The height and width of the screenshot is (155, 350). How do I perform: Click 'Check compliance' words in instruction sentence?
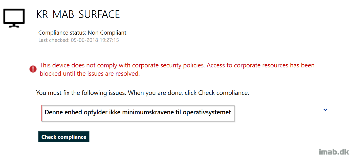click(x=223, y=93)
